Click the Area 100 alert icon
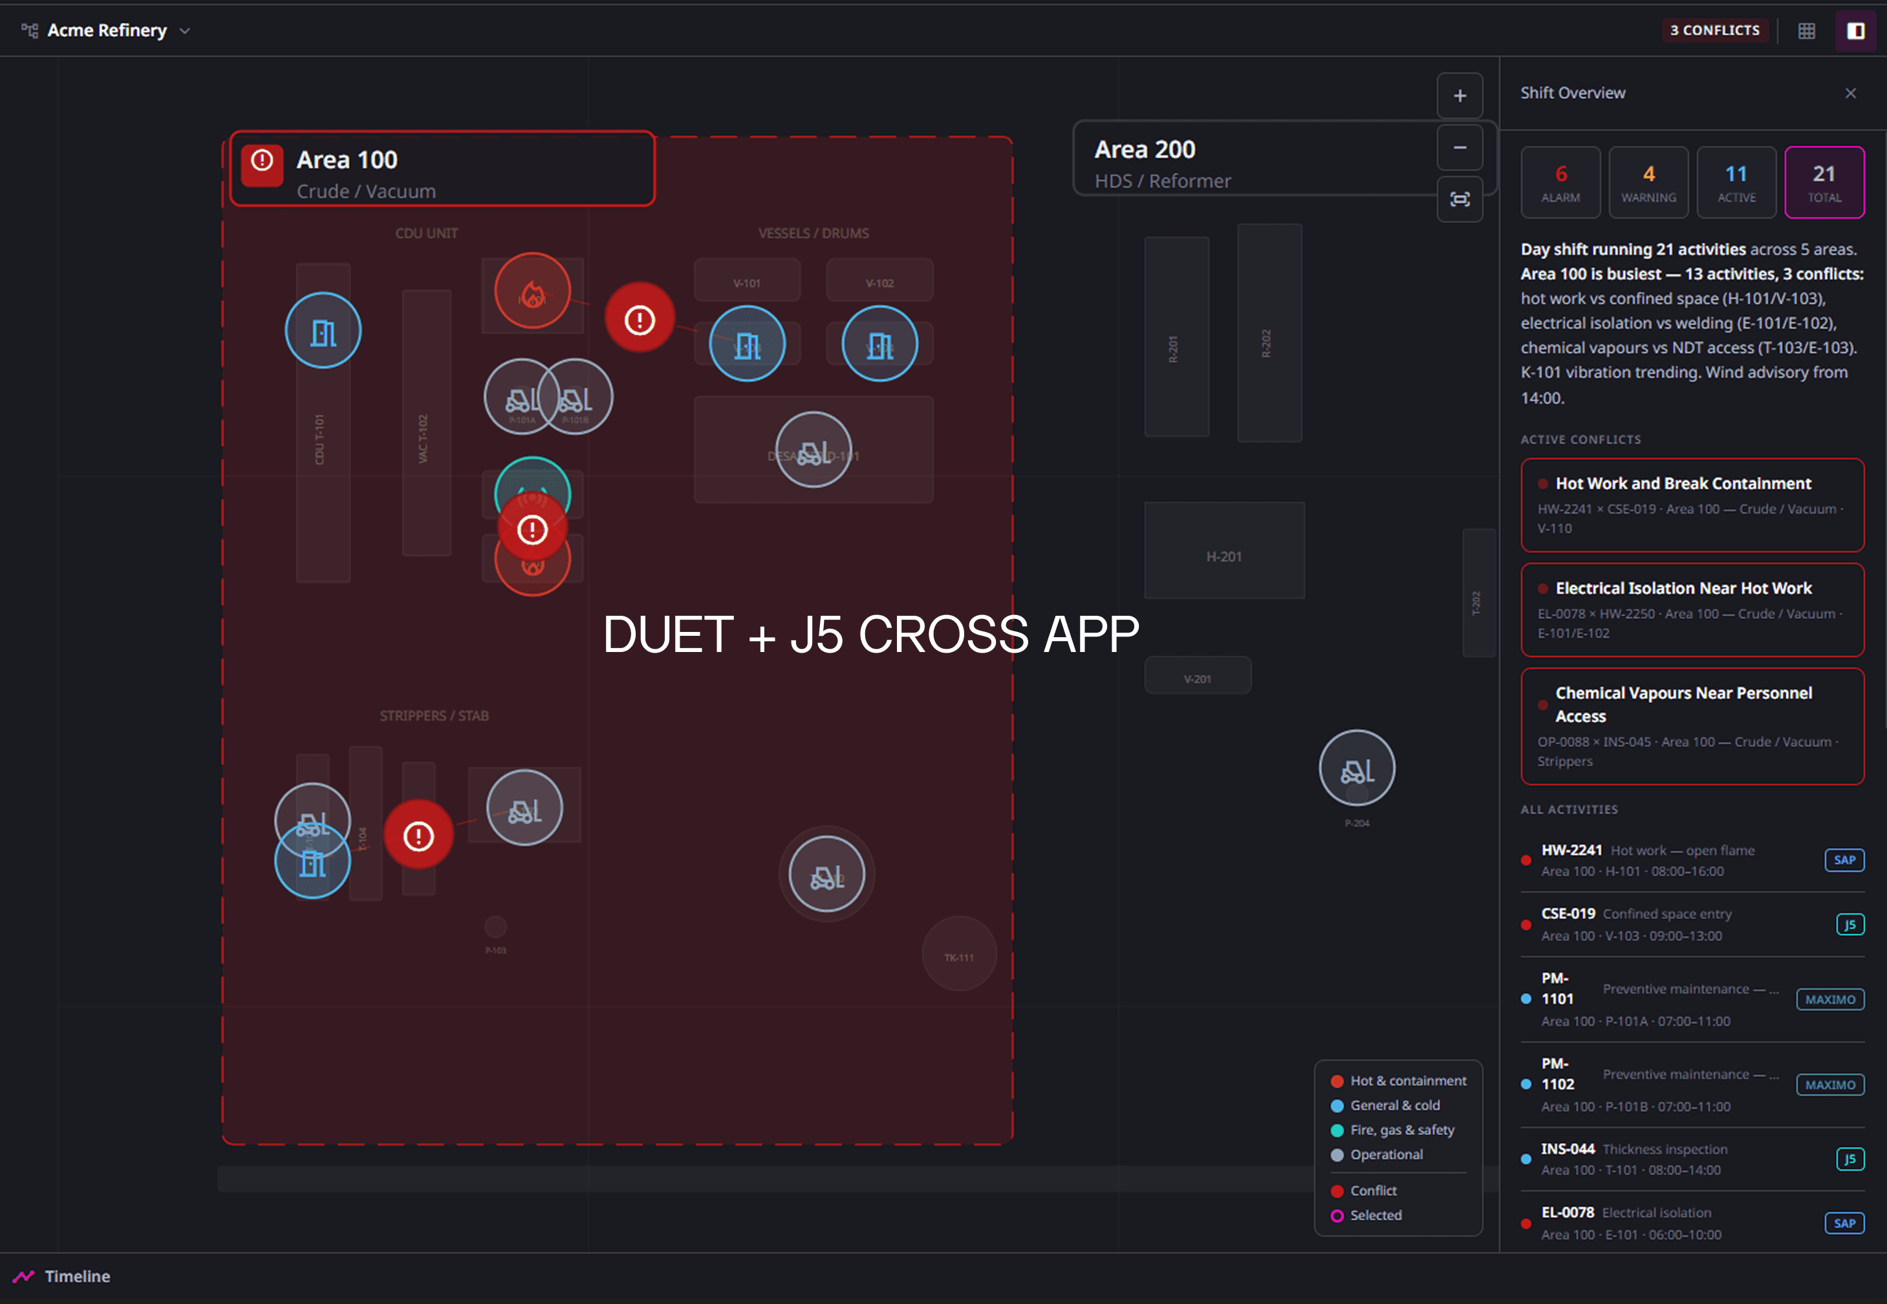 click(x=261, y=162)
